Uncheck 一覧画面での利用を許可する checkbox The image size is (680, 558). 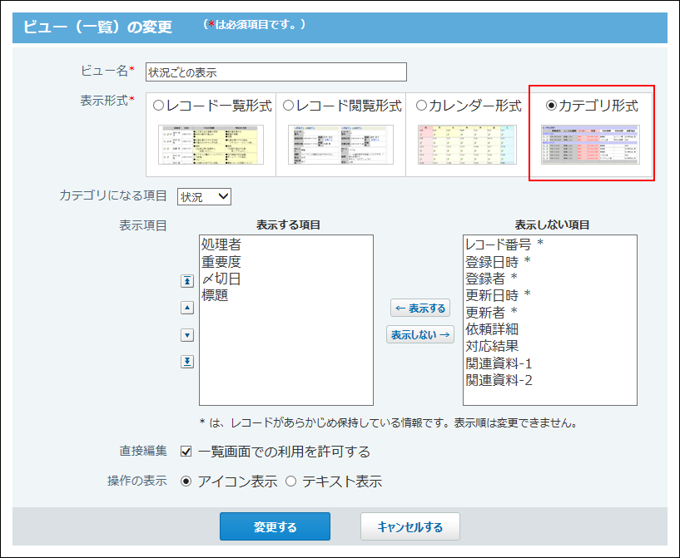point(186,452)
